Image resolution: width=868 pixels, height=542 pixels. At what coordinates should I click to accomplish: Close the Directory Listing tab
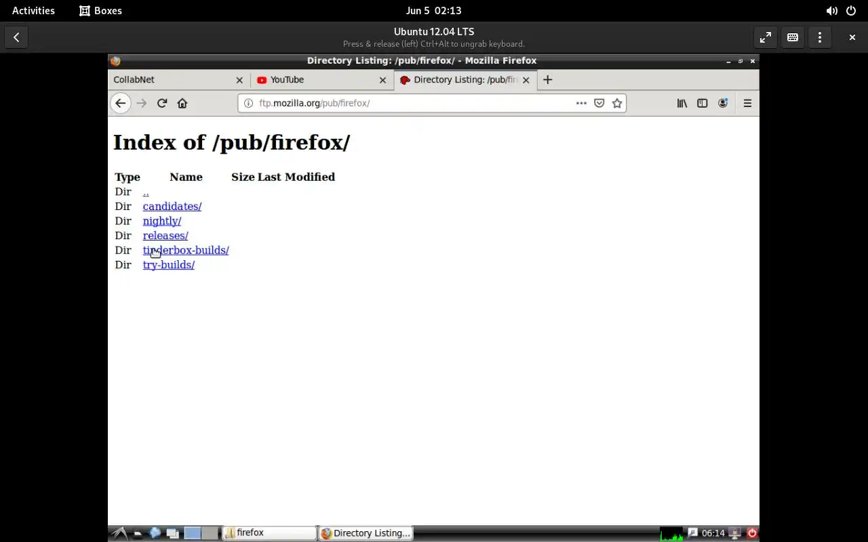526,80
